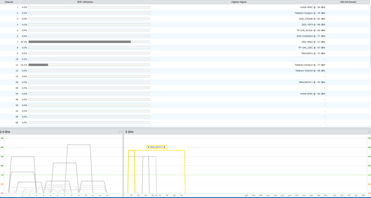Sort by the Highest Signal column header

tap(238, 2)
